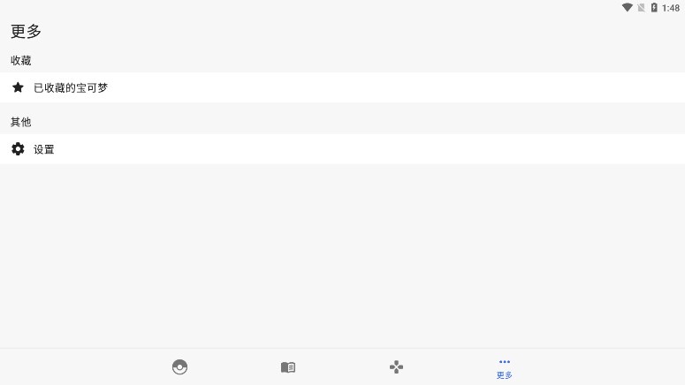Image resolution: width=685 pixels, height=385 pixels.
Task: Click the empty gray area below 设置
Action: pyautogui.click(x=342, y=256)
